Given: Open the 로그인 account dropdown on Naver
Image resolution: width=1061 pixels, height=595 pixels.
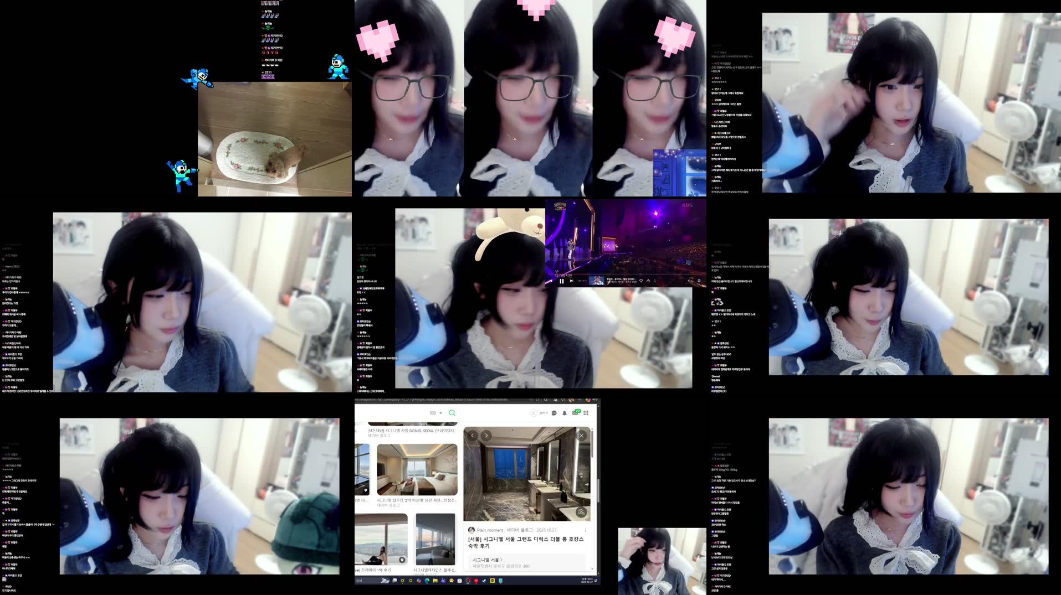Looking at the screenshot, I should coord(543,413).
